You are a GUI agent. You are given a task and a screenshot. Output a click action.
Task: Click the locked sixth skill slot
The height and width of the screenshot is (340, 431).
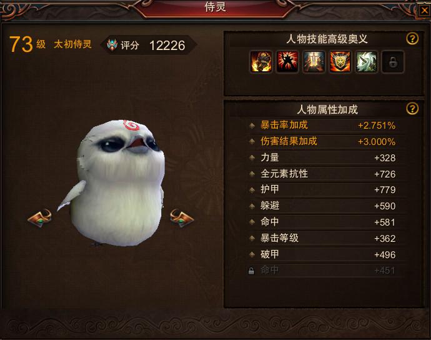tap(393, 62)
